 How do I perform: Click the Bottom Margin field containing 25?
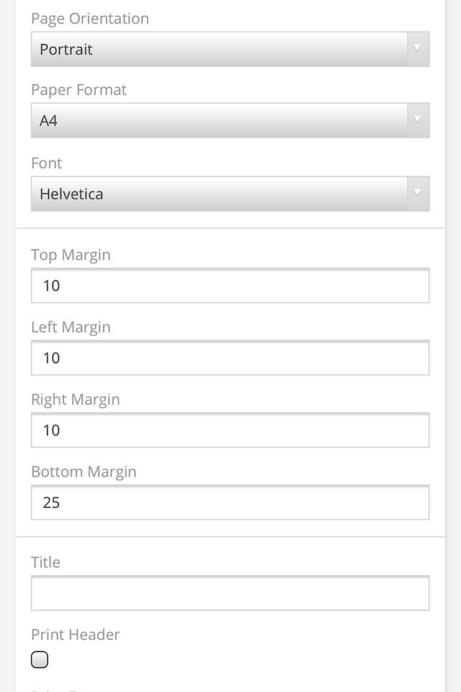click(x=230, y=502)
